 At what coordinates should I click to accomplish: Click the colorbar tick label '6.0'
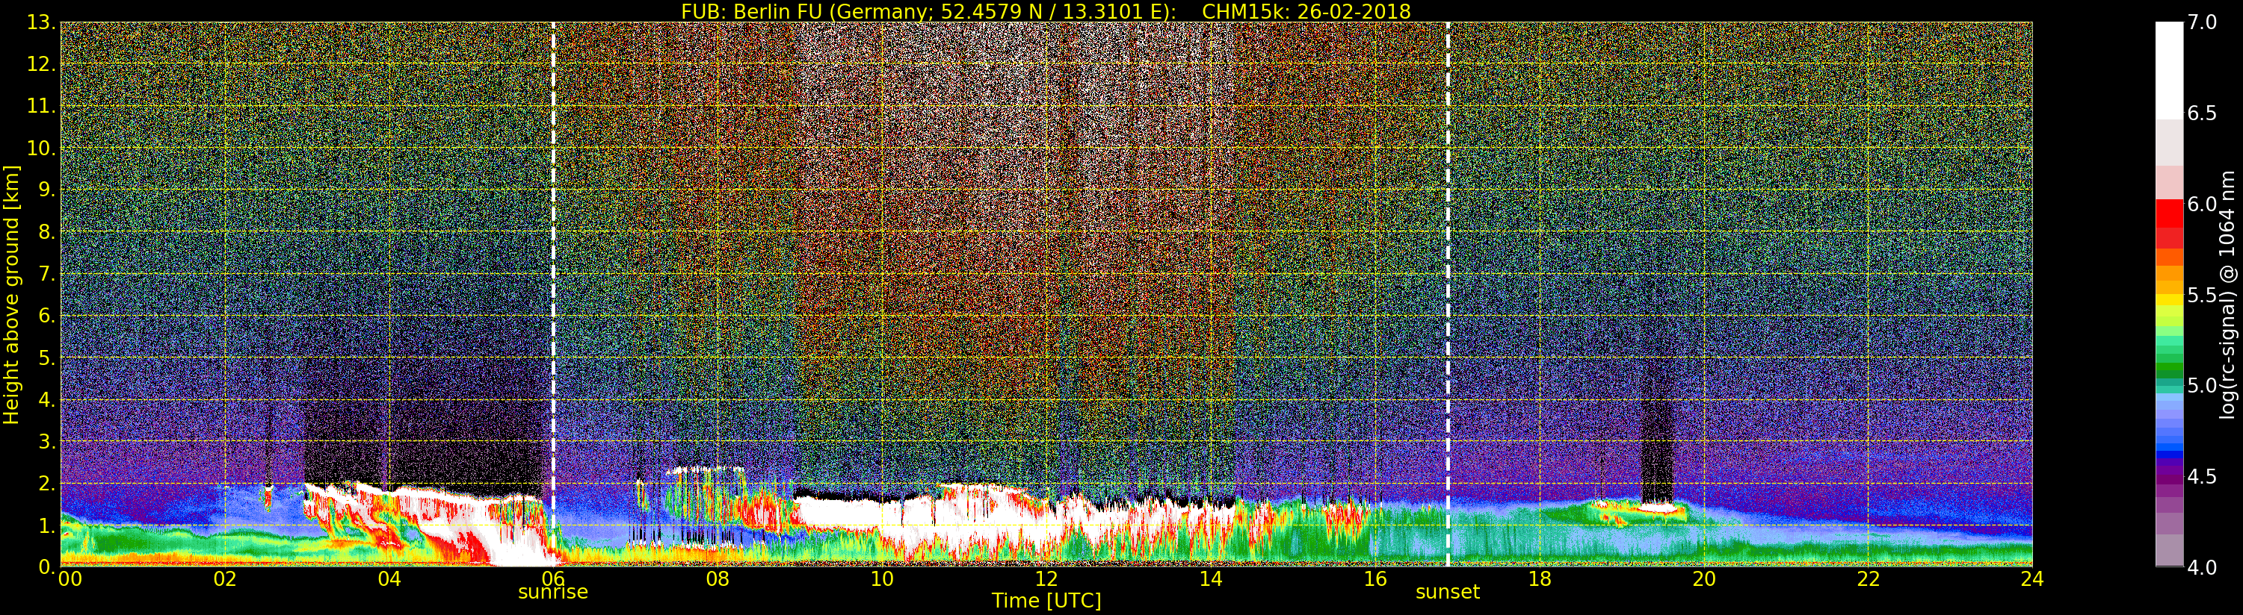tap(2202, 205)
